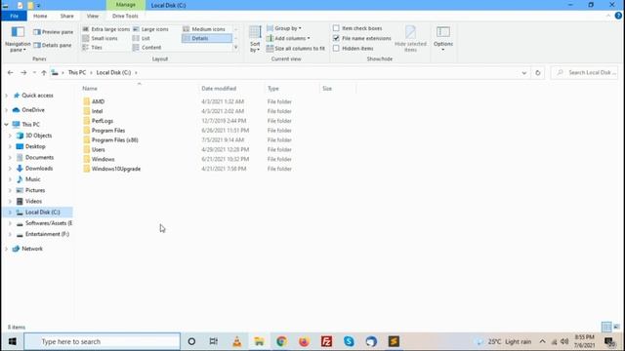Open VLC from the taskbar
Image resolution: width=625 pixels, height=351 pixels.
pyautogui.click(x=236, y=341)
